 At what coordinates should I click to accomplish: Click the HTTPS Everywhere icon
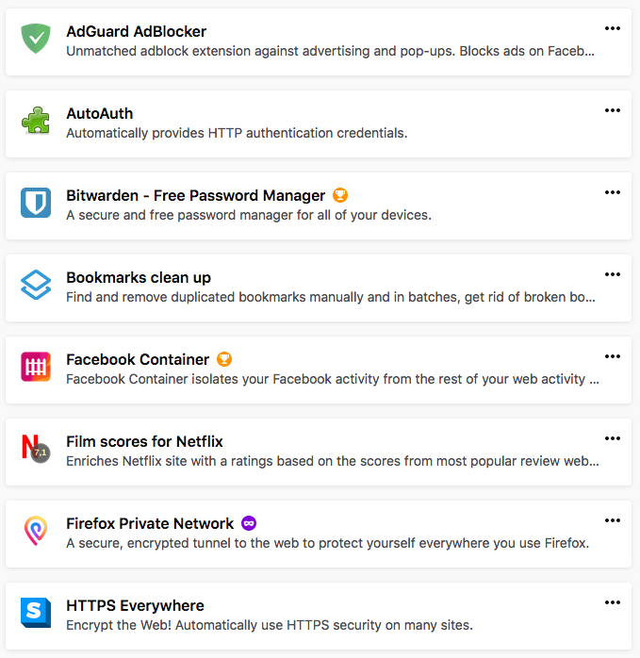tap(36, 613)
